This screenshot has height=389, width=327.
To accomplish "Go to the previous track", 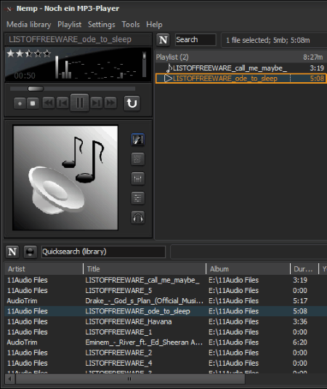I will click(62, 103).
